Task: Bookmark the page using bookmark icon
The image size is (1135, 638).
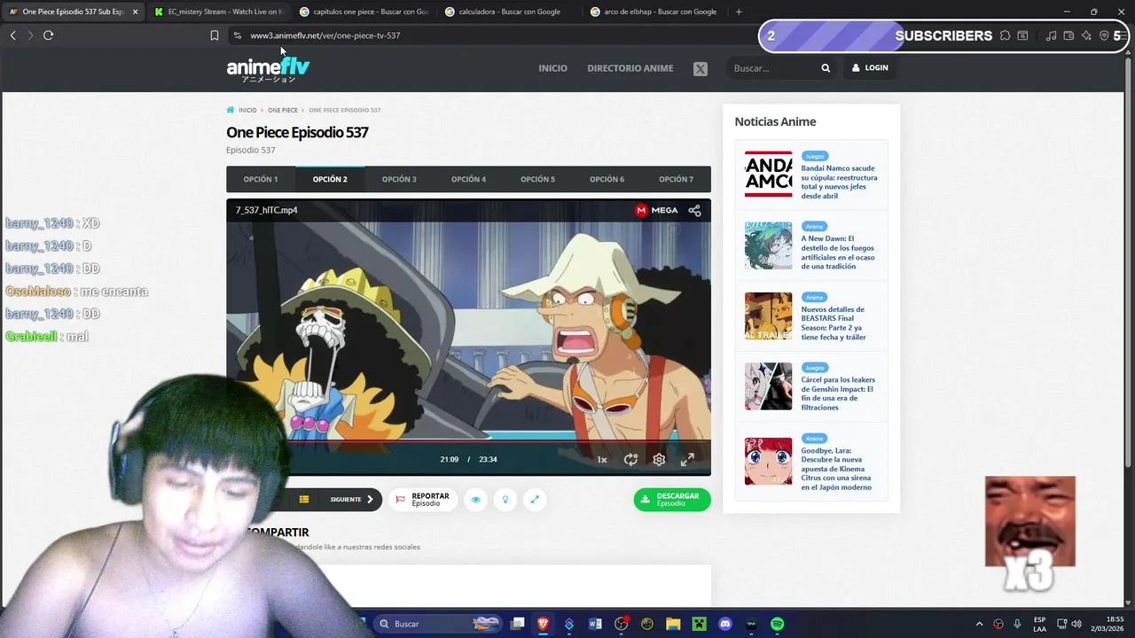Action: 214,35
